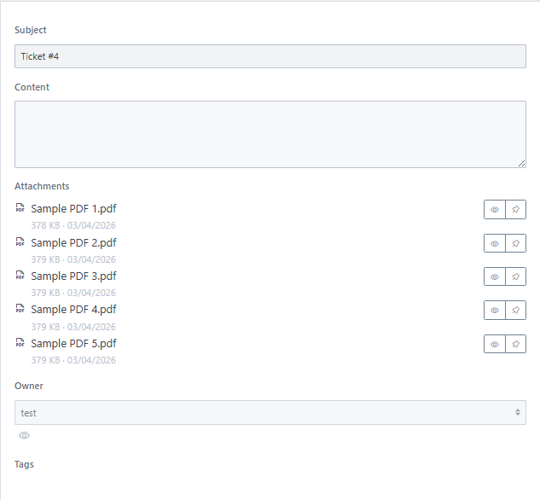Screen dimensions: 540x500
Task: Pin the Sample PDF 4.pdf attachment
Action: 515,311
